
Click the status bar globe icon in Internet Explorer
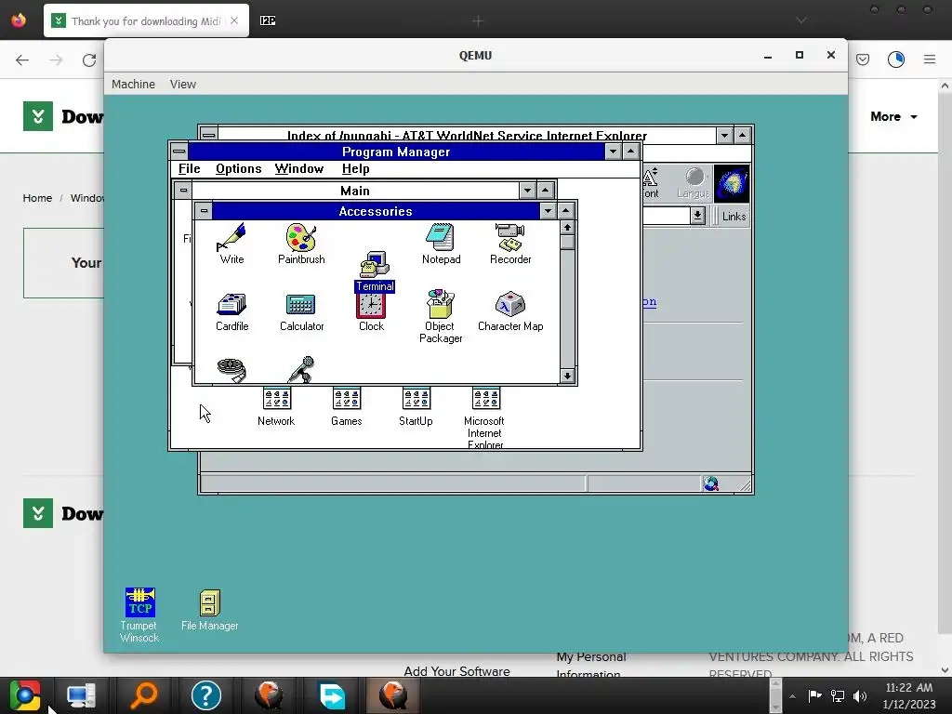[711, 483]
